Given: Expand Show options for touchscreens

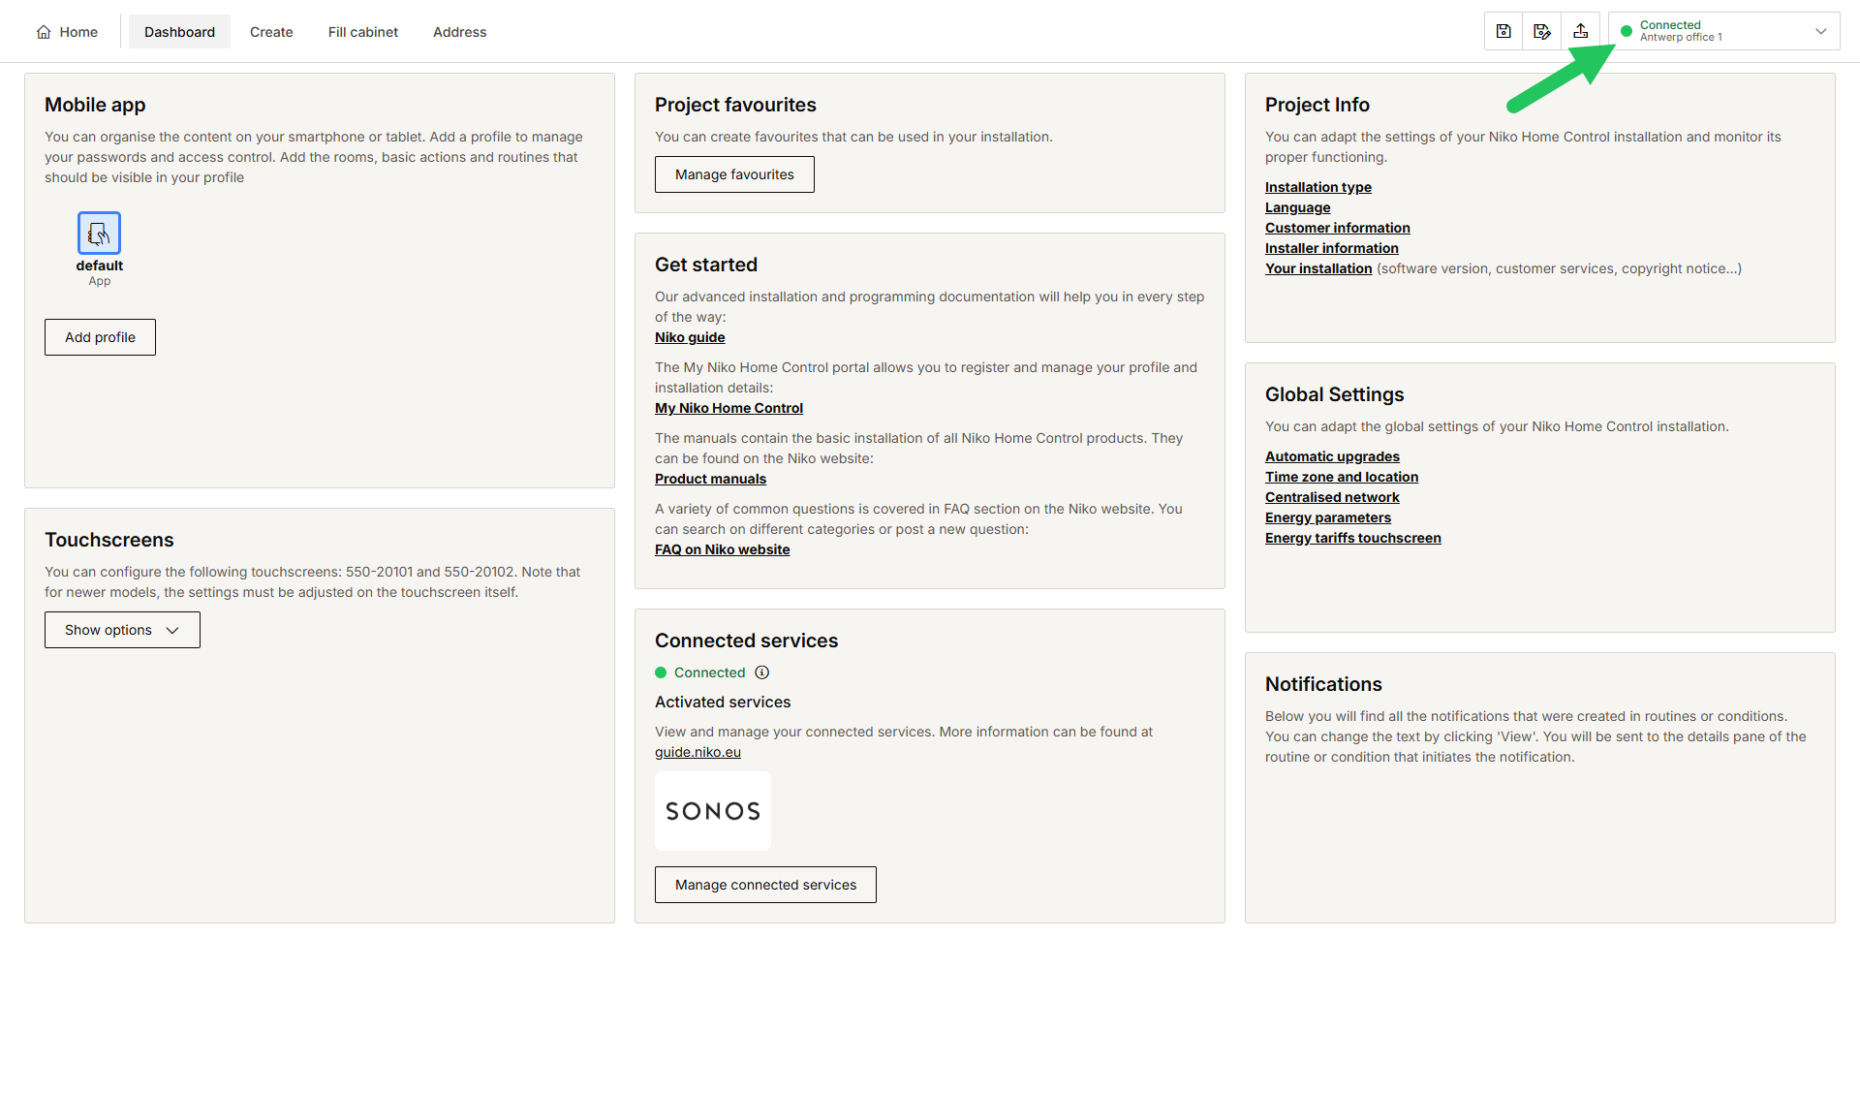Looking at the screenshot, I should (122, 630).
